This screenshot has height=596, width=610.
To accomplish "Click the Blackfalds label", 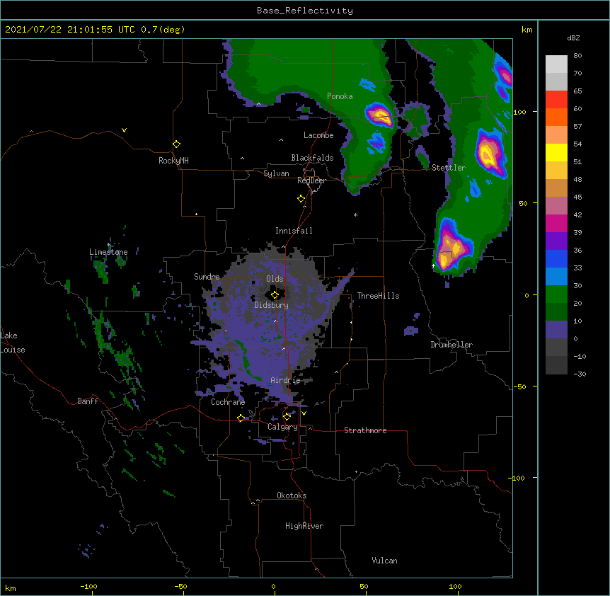I will coord(312,158).
